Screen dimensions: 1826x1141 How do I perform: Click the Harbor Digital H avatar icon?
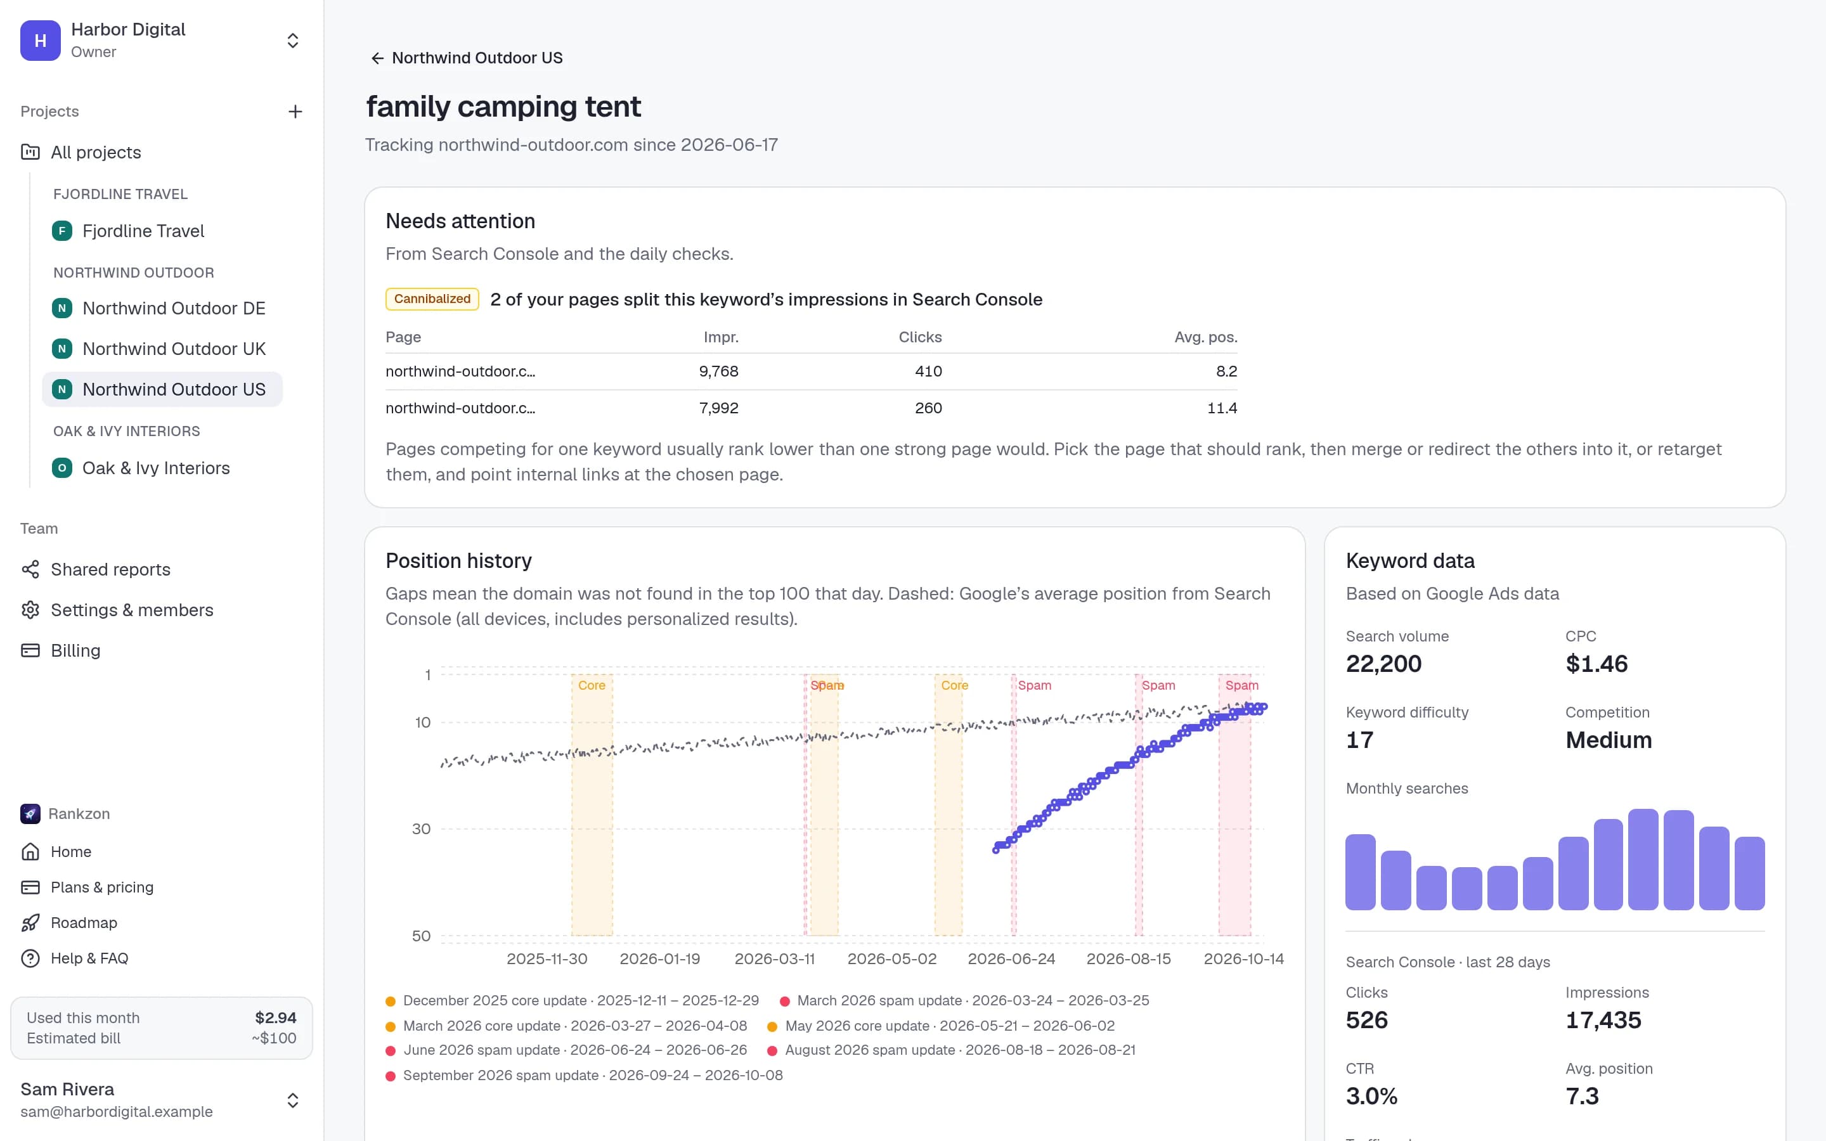pos(41,41)
